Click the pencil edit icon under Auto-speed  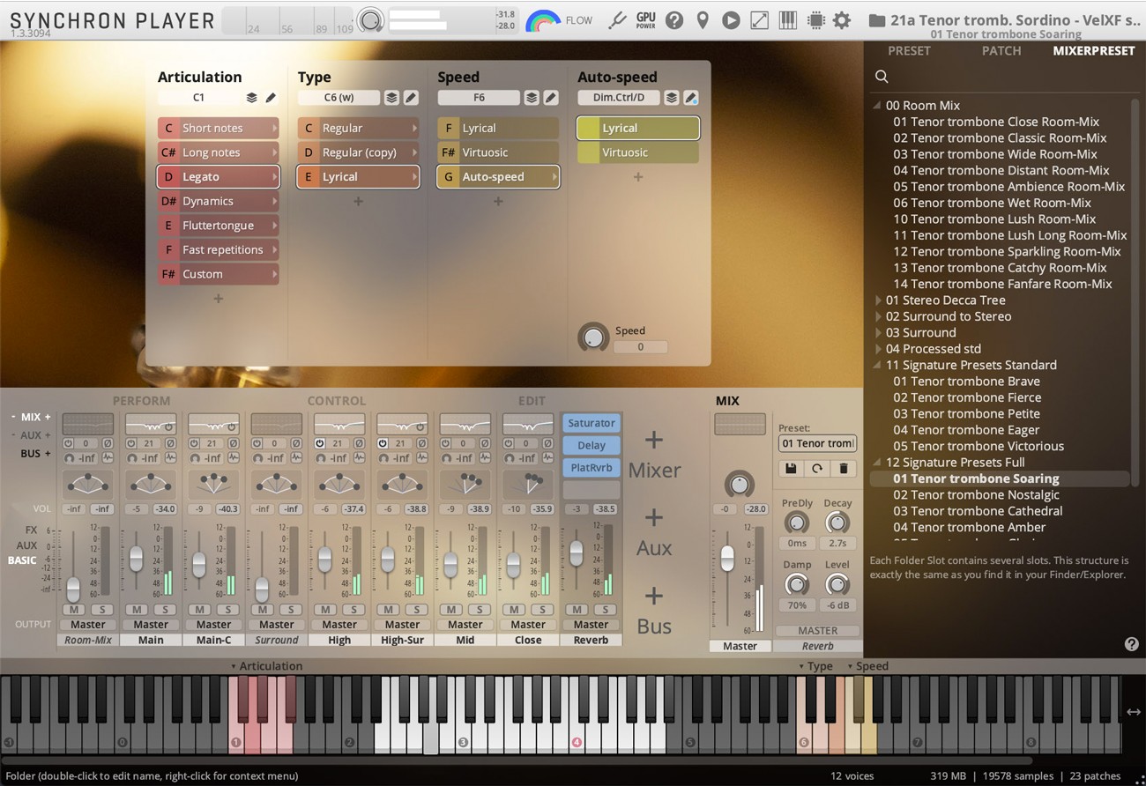(x=691, y=98)
